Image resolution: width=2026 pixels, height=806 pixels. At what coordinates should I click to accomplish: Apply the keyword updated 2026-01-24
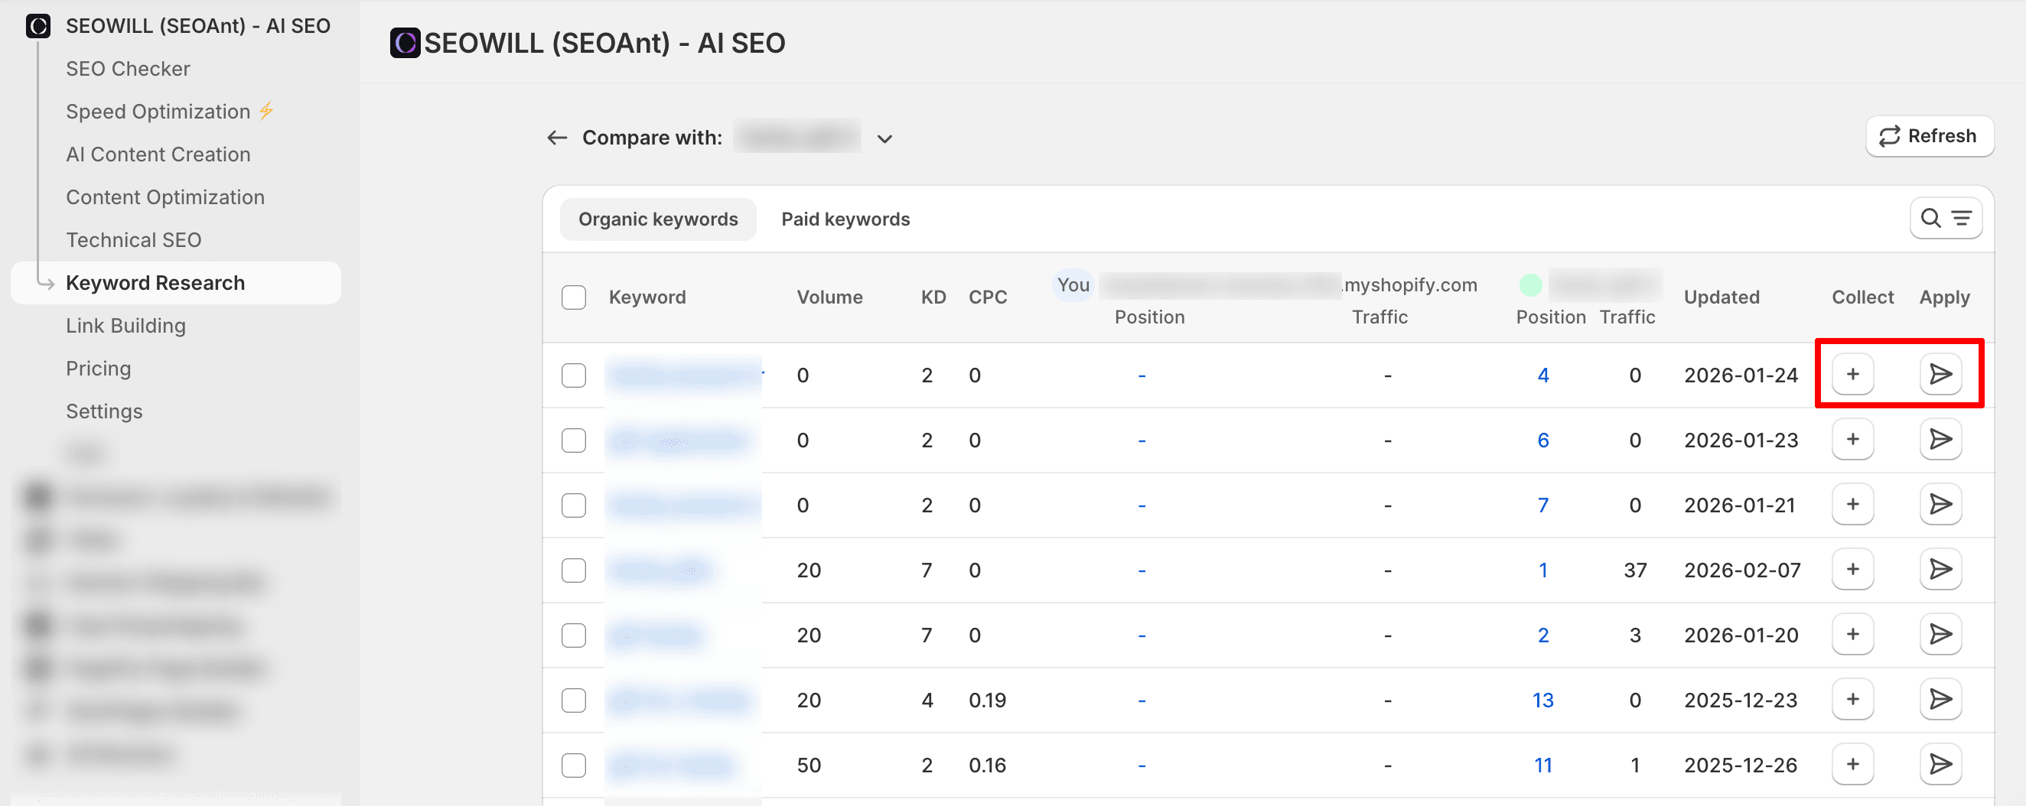point(1940,373)
